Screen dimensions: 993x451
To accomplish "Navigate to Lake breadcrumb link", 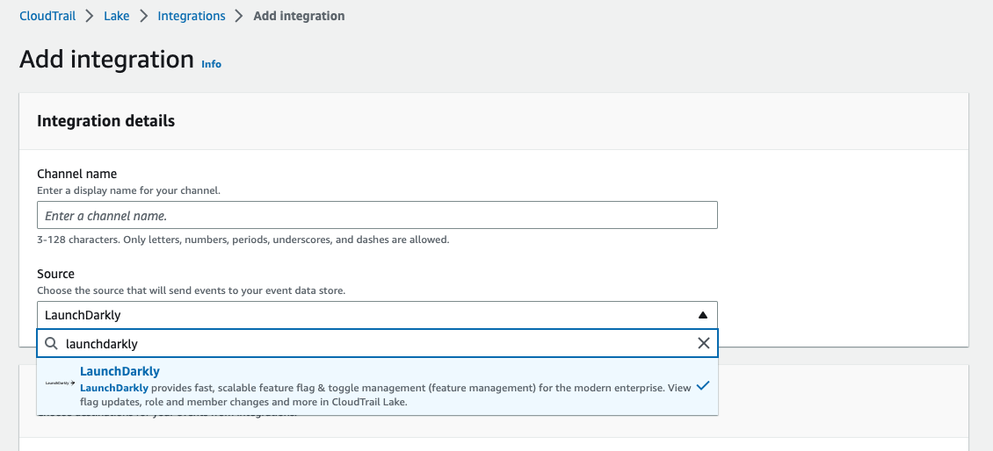I will (x=117, y=16).
